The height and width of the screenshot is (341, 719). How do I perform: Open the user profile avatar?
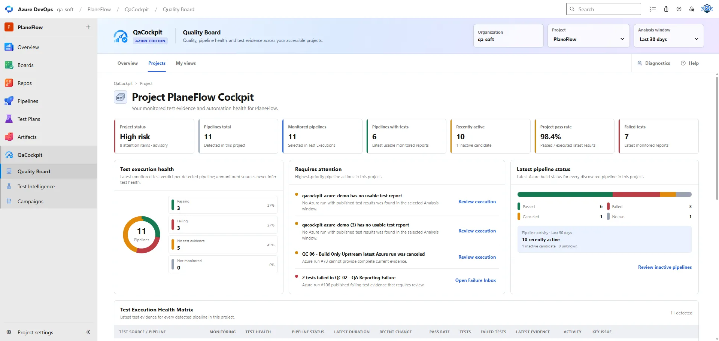pos(707,9)
